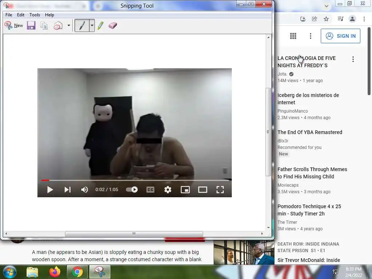Switch to Chrome in taskbar
Viewport: 372px width, 279px height.
point(77,272)
